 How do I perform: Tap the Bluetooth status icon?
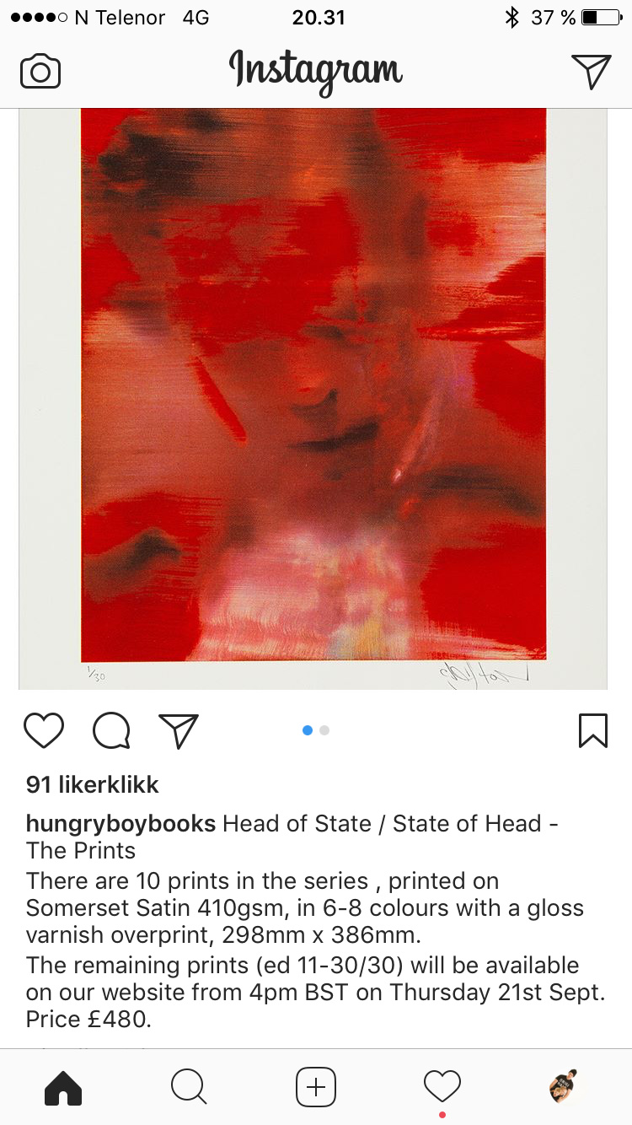pyautogui.click(x=511, y=18)
